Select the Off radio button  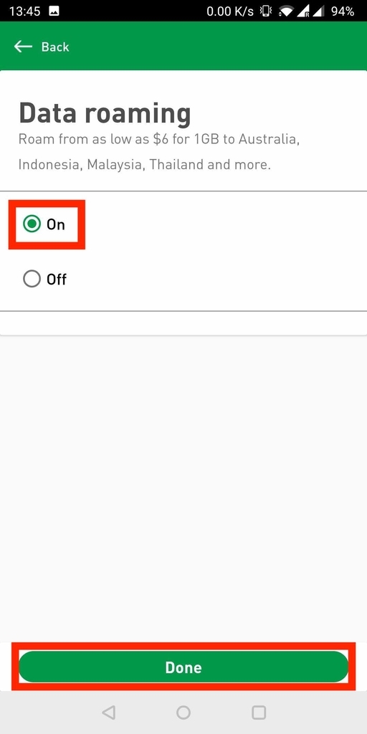point(32,279)
